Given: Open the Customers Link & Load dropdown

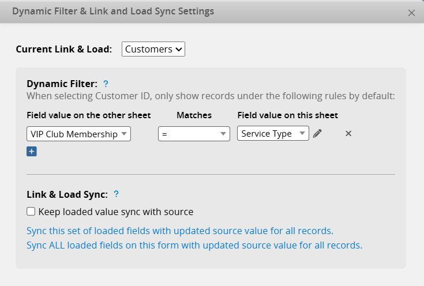Looking at the screenshot, I should 153,49.
